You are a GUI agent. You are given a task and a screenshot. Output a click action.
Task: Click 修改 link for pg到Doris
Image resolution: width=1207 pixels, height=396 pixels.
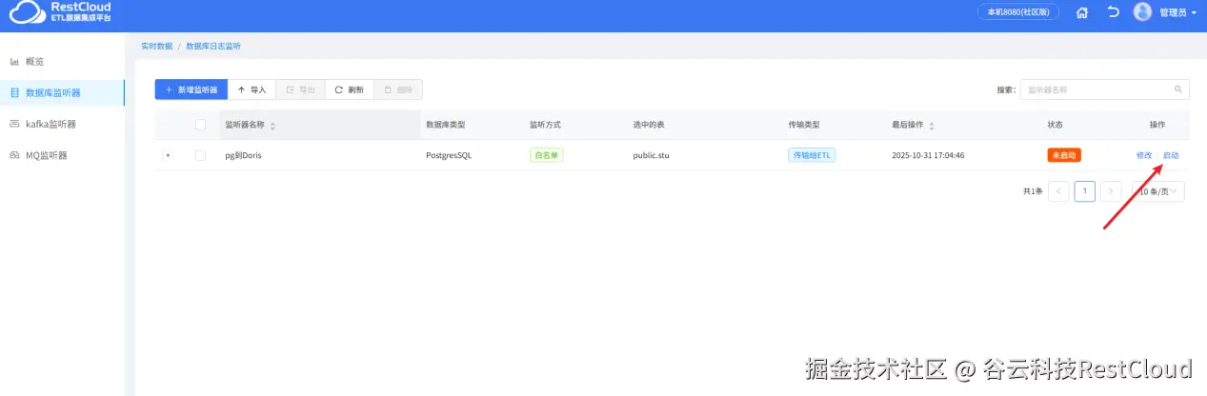coord(1144,155)
